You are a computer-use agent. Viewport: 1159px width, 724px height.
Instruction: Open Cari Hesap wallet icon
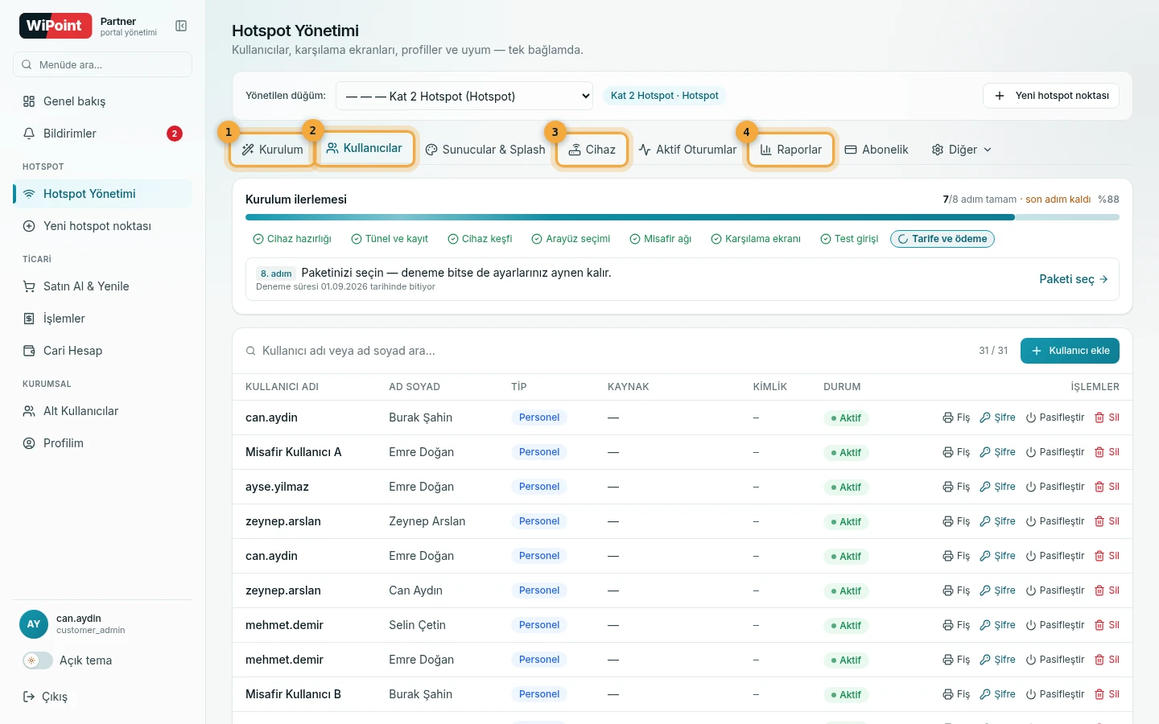coord(29,351)
